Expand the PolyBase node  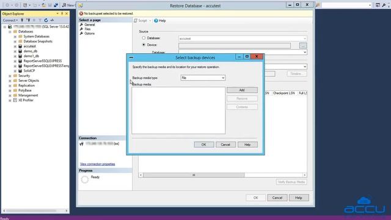(x=10, y=90)
